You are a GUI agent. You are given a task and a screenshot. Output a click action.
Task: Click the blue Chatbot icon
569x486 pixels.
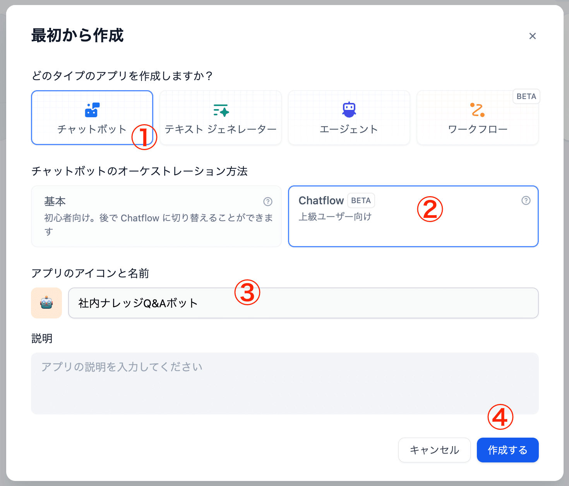click(92, 110)
